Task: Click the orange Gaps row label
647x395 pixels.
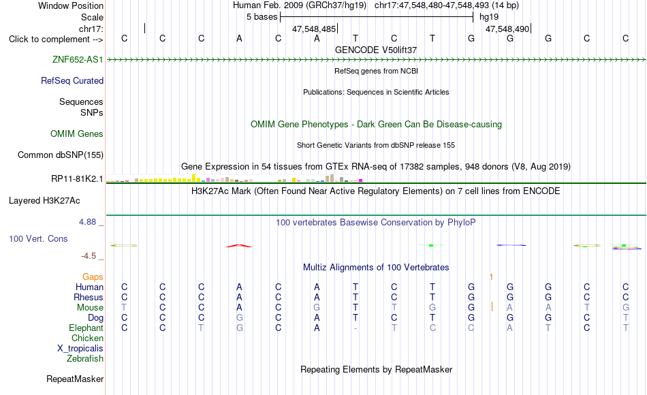Action: click(x=93, y=276)
